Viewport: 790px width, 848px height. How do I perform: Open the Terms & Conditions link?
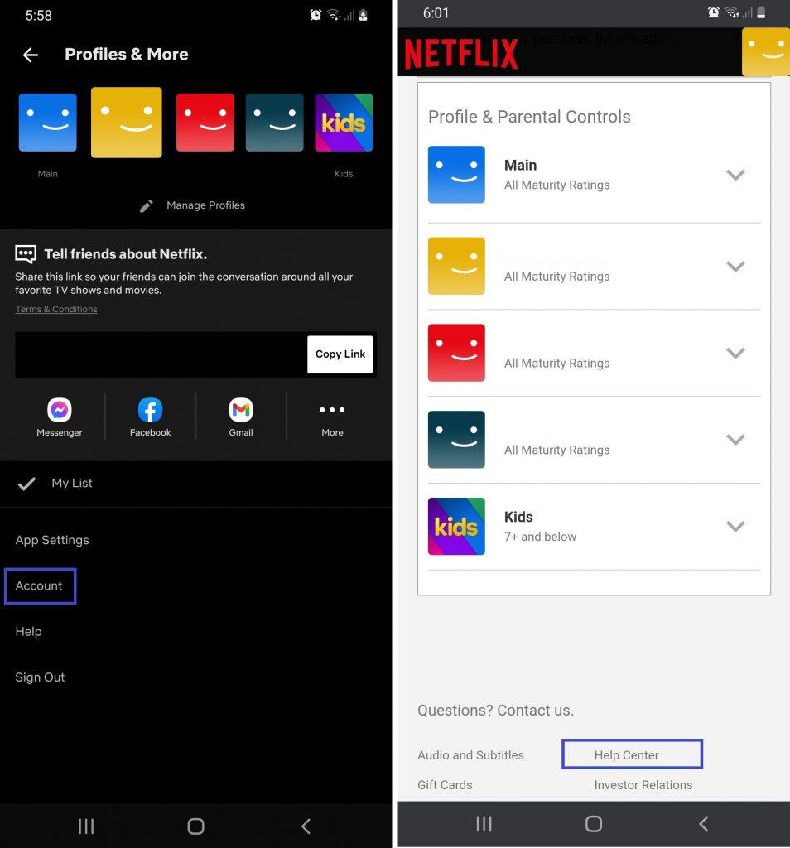click(55, 309)
